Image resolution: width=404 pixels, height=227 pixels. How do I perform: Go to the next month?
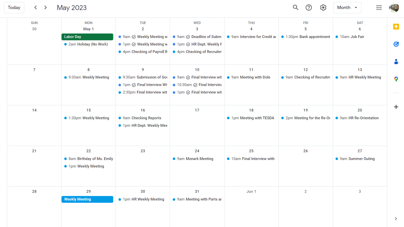point(45,7)
